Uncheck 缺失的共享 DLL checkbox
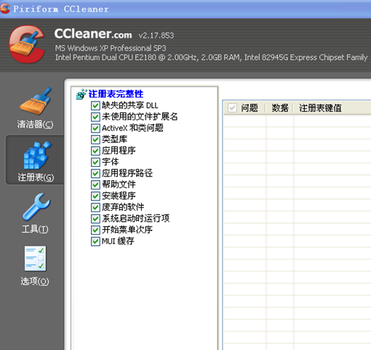 pyautogui.click(x=95, y=106)
